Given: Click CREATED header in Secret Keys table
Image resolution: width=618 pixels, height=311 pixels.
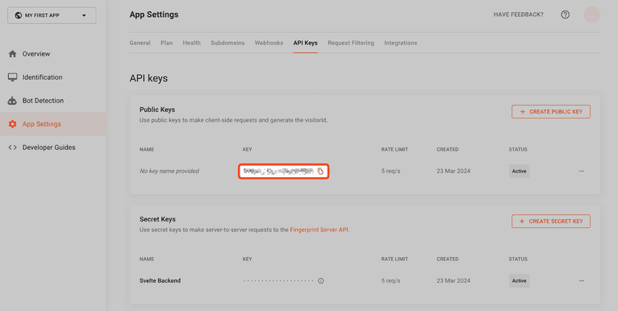Looking at the screenshot, I should click(447, 259).
